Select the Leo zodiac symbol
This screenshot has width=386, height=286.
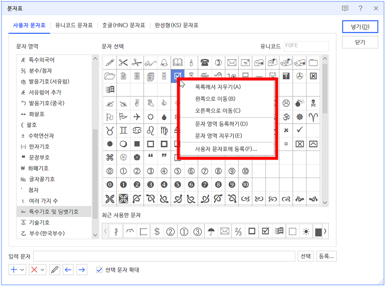(x=151, y=130)
